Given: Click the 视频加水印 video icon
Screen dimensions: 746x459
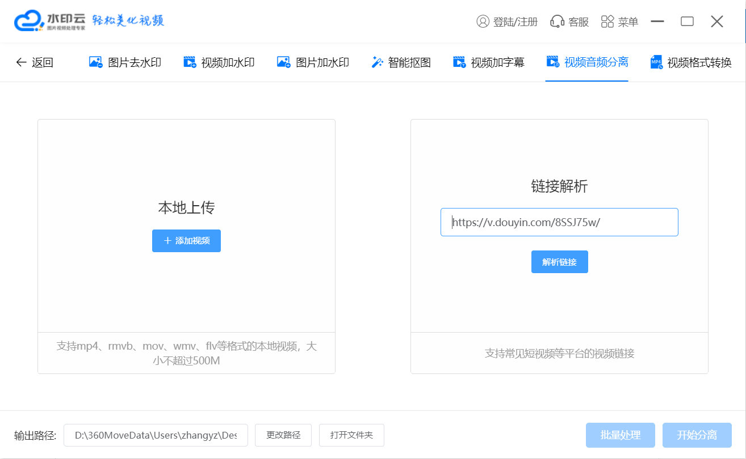Looking at the screenshot, I should 190,62.
